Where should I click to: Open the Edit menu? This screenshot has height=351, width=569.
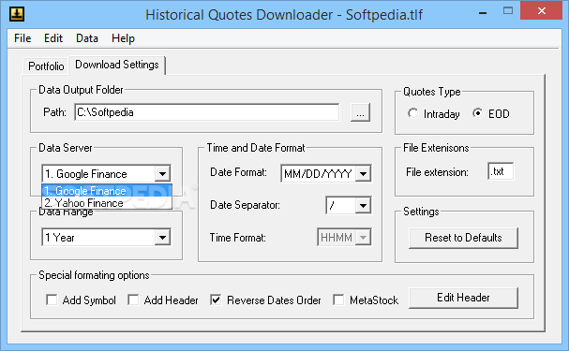click(53, 38)
